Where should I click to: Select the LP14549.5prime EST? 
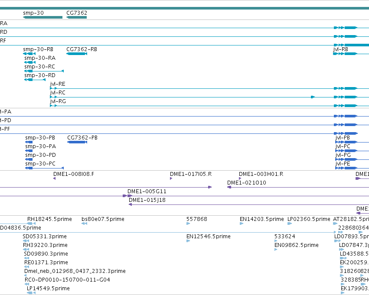[31, 293]
